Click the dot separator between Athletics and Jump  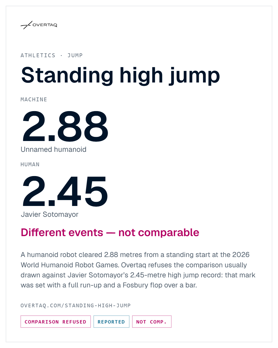61,55
